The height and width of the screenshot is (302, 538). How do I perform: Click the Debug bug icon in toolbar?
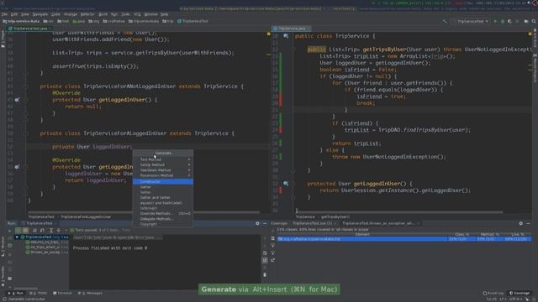tap(503, 21)
